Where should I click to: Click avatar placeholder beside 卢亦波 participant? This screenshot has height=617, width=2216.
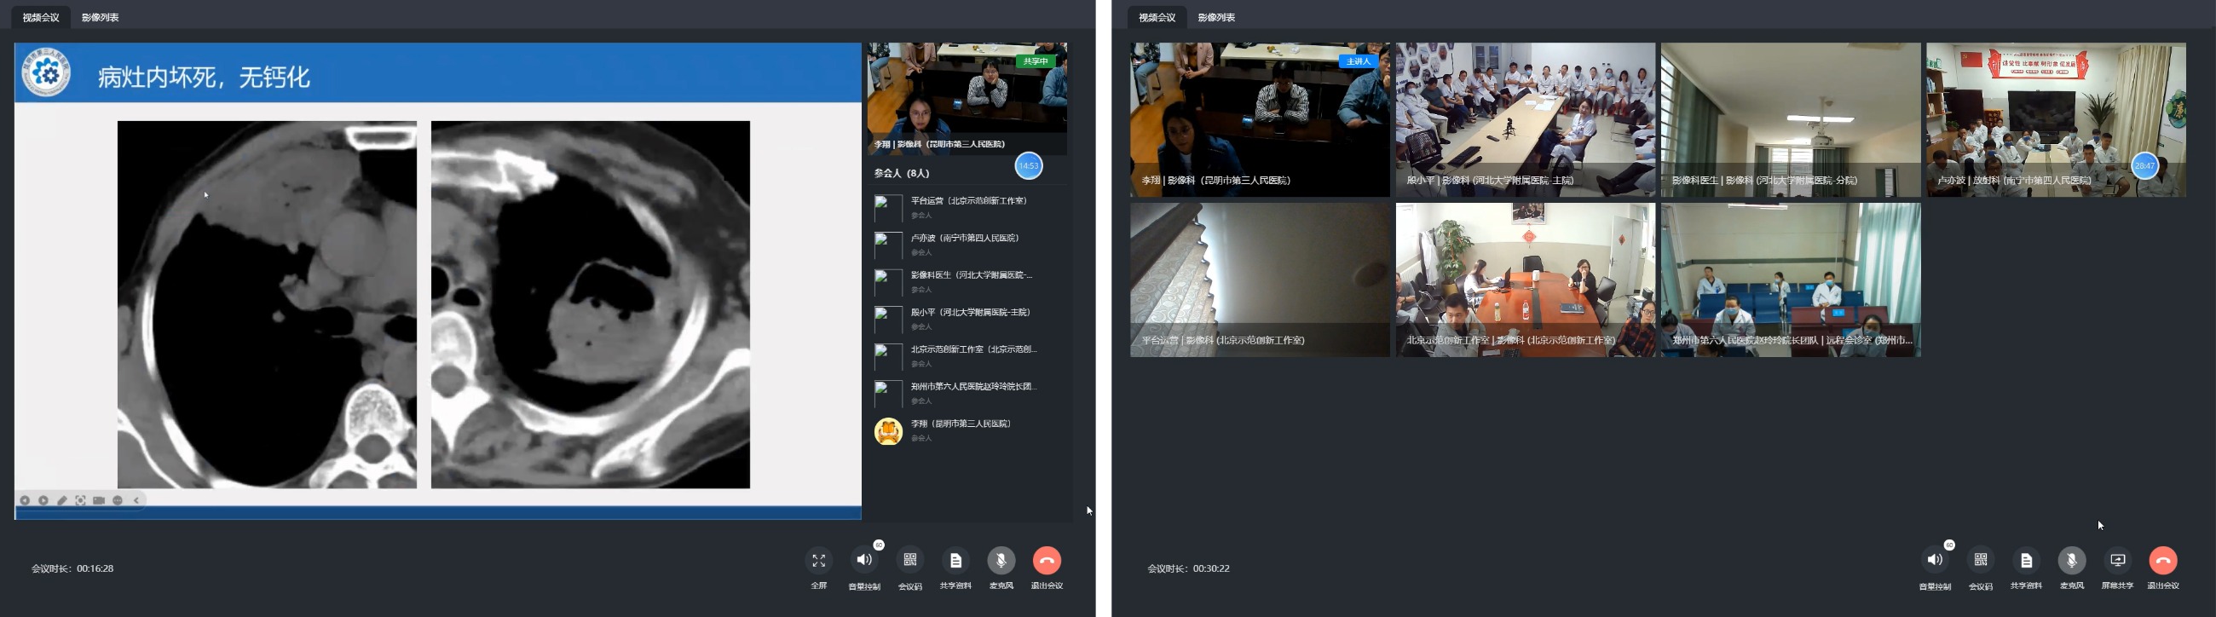[888, 245]
